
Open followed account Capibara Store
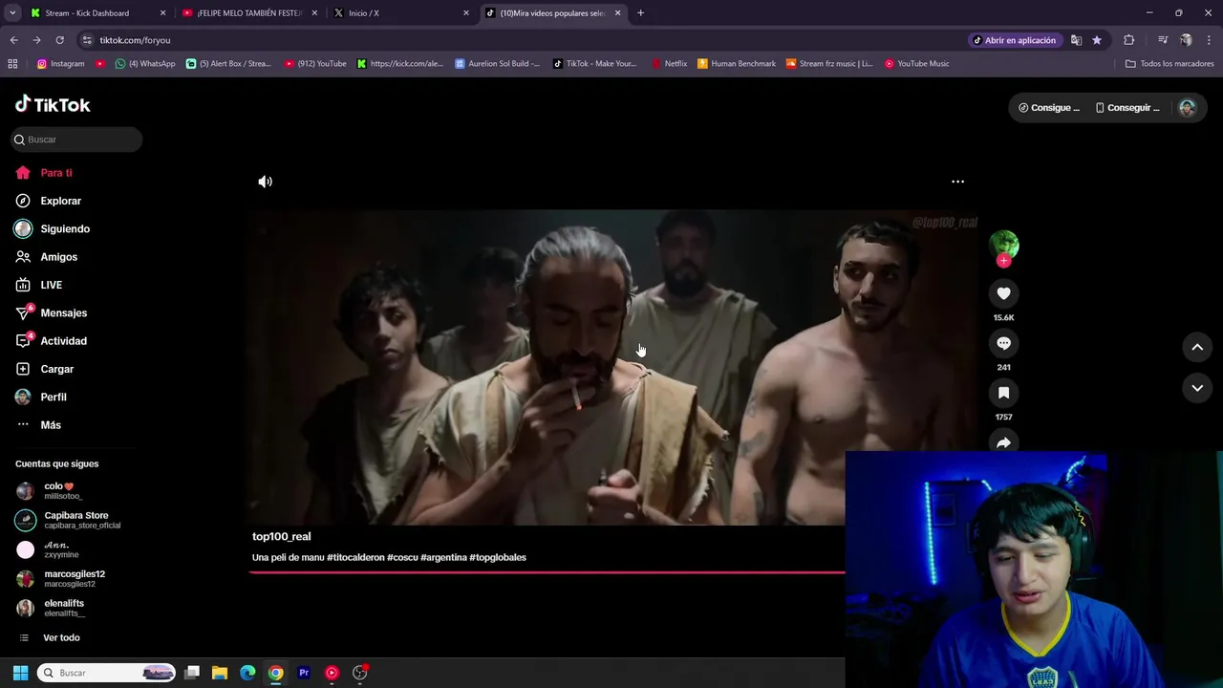coord(71,520)
